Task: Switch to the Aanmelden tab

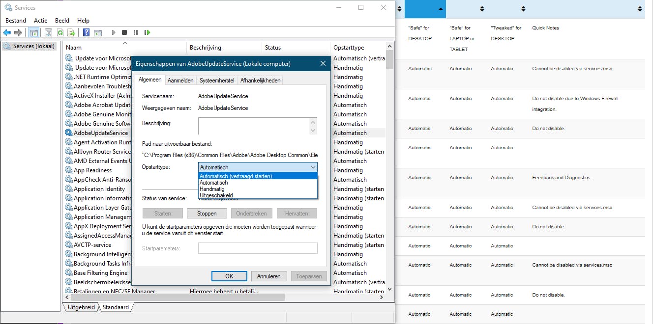Action: [x=180, y=81]
